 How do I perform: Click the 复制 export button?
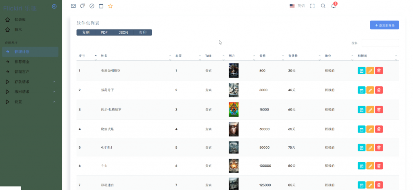(86, 33)
